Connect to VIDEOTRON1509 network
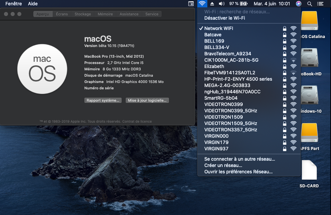Image resolution: width=331 pixels, height=215 pixels. (x=249, y=117)
